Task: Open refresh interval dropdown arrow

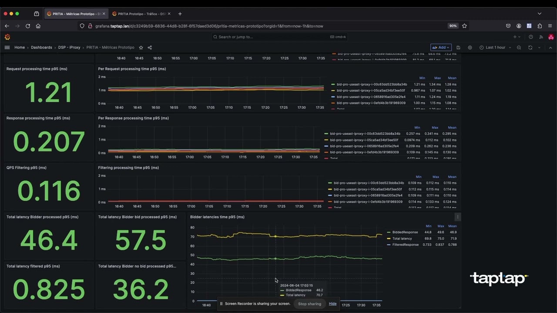Action: [539, 47]
